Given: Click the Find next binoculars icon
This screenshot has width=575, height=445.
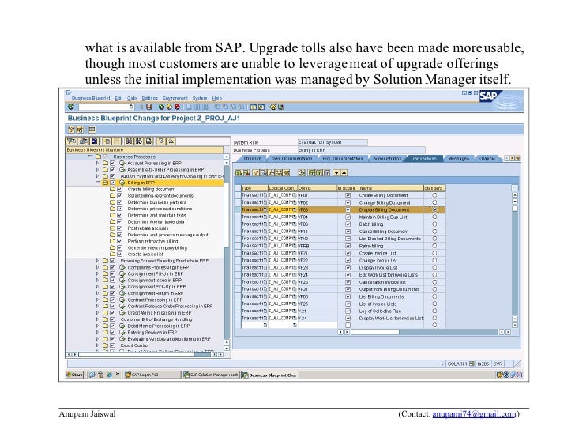Looking at the screenshot, I should coord(139,141).
